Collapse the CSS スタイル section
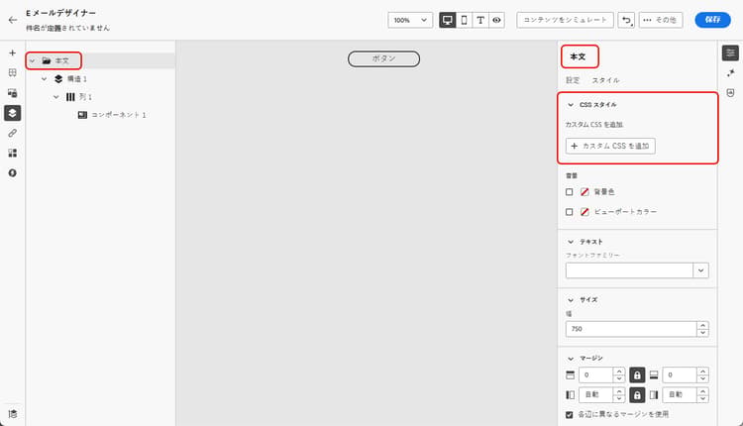The width and height of the screenshot is (743, 426). tap(571, 105)
